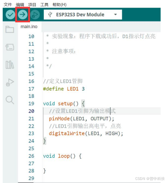
Task: Open the Debug panel in sidebar
Action: click(10, 82)
